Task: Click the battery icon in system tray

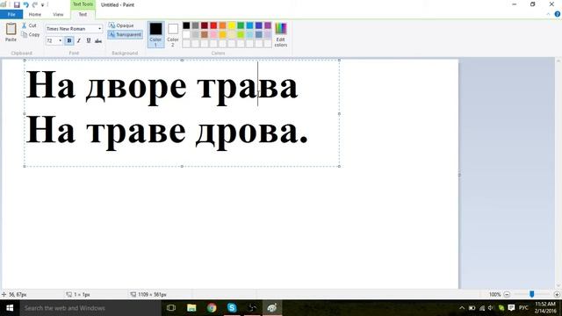Action: click(472, 308)
